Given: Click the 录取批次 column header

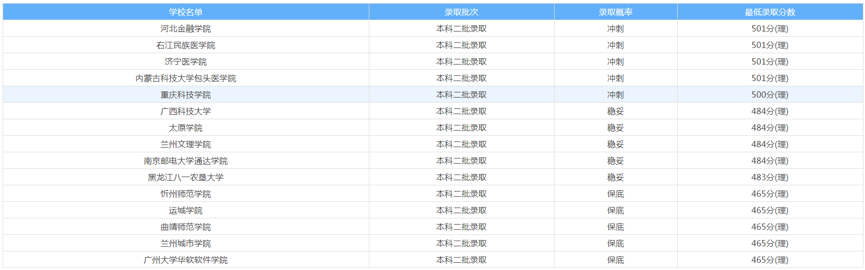Looking at the screenshot, I should (x=461, y=12).
